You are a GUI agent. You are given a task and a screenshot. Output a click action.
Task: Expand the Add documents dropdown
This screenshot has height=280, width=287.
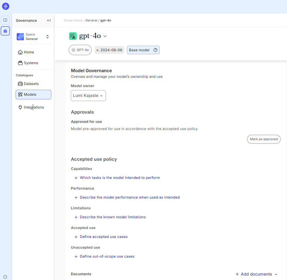pos(276,274)
